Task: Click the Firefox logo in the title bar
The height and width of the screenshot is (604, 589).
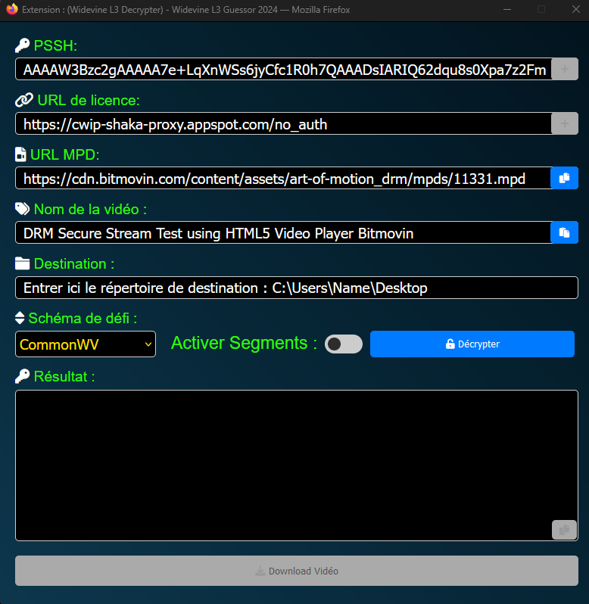Action: [x=12, y=9]
